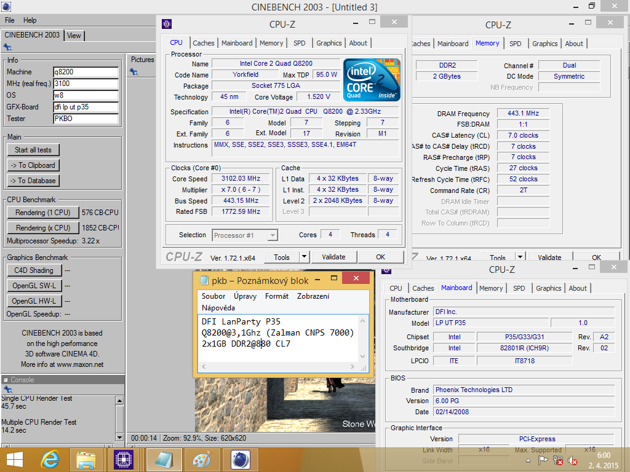630x472 pixels.
Task: Open File Explorer from the taskbar
Action: click(x=86, y=460)
